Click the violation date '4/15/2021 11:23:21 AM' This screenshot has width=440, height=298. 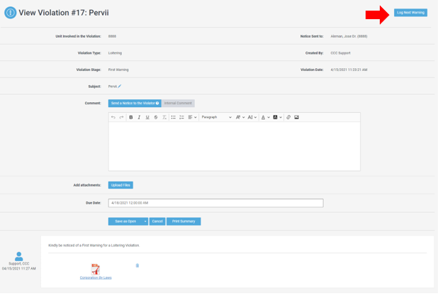coord(349,70)
